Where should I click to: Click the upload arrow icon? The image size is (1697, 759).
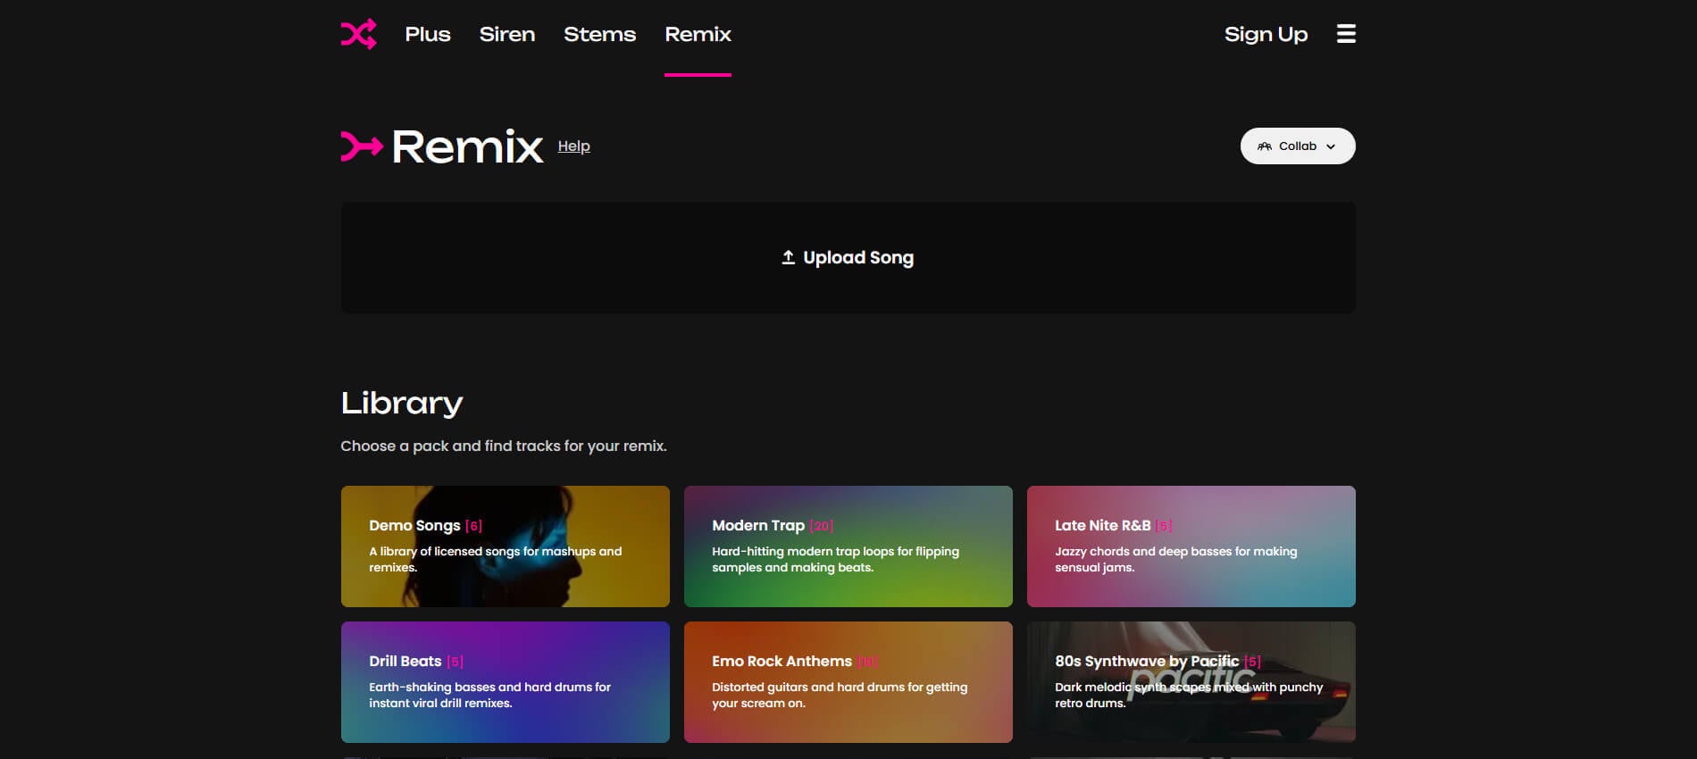click(788, 257)
